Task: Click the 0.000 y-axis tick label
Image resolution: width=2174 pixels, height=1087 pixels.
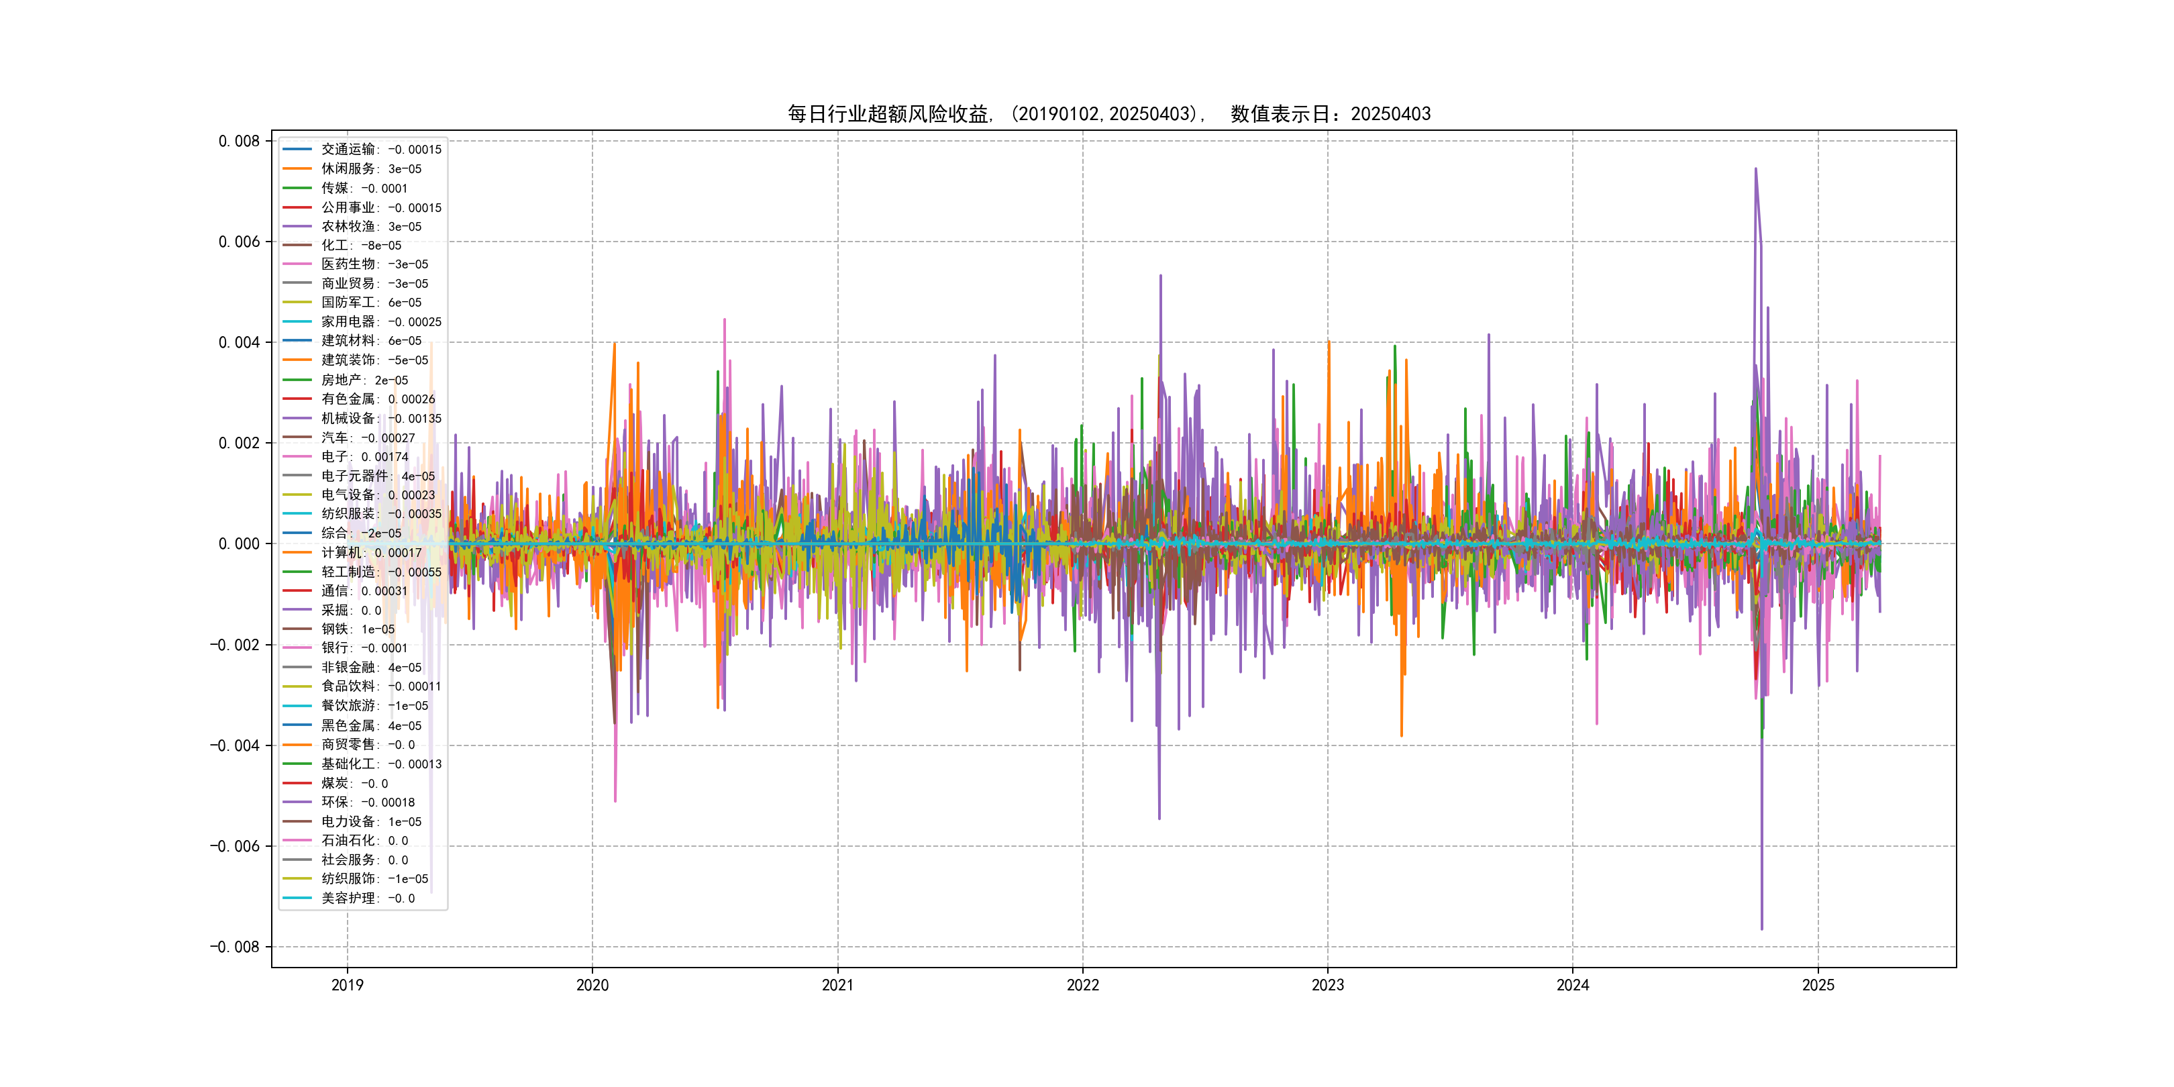Action: pyautogui.click(x=239, y=544)
